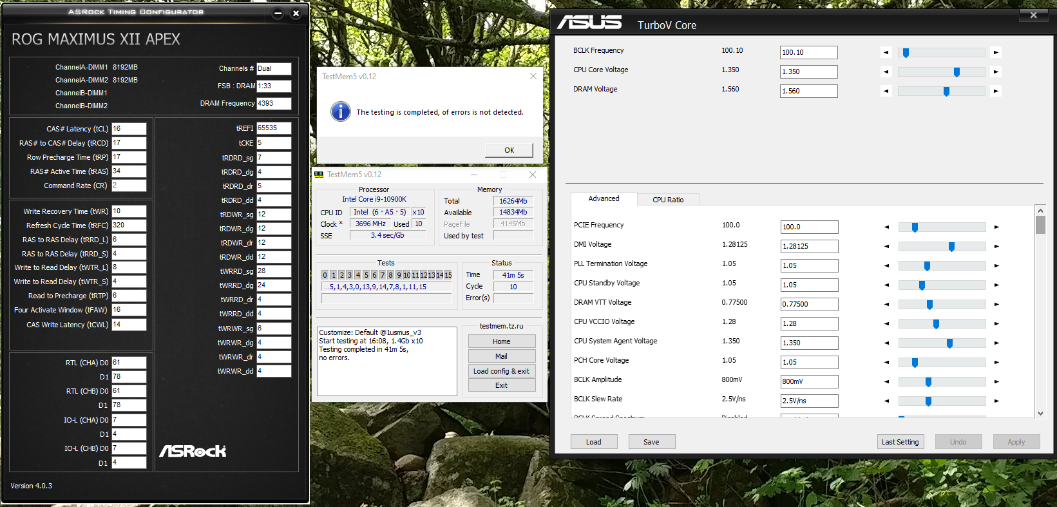Click the Save button in TurboV Core
This screenshot has height=507, width=1057.
point(651,442)
